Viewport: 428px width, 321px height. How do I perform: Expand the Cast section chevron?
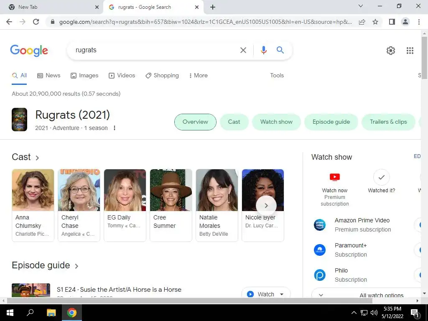(37, 158)
